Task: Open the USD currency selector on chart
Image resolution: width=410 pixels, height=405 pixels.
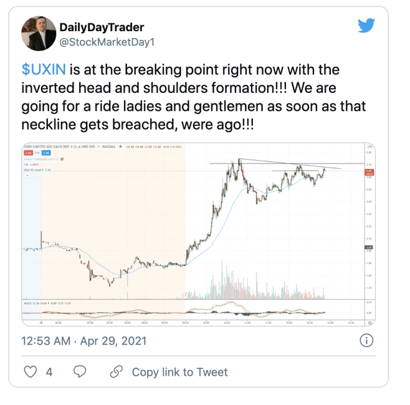Action: pos(369,146)
